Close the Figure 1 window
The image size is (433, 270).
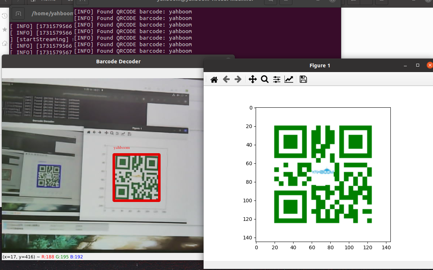pyautogui.click(x=429, y=65)
